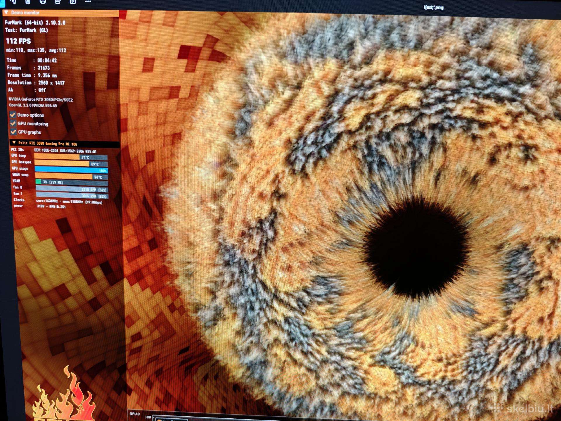Click the Frames value 31673
The image size is (561, 421).
click(x=44, y=68)
